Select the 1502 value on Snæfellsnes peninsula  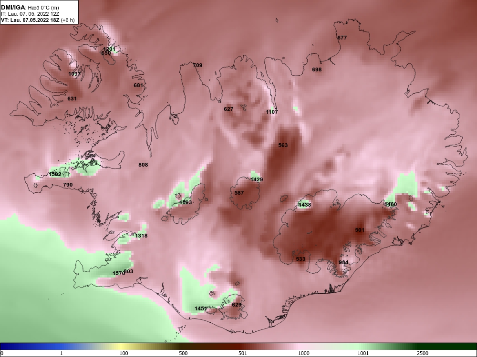[x=55, y=174]
